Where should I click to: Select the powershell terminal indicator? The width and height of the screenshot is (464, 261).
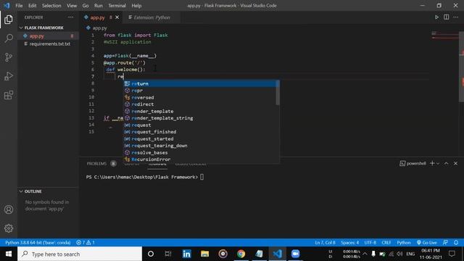tap(413, 163)
